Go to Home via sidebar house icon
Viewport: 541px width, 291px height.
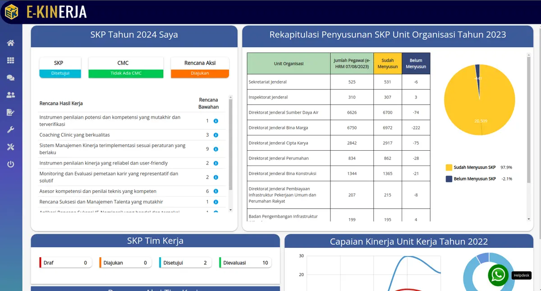10,43
